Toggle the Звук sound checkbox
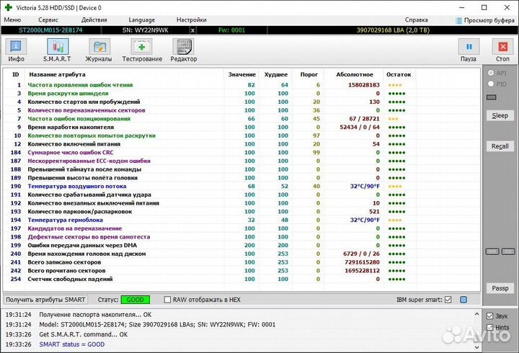This screenshot has width=519, height=353. click(x=490, y=316)
